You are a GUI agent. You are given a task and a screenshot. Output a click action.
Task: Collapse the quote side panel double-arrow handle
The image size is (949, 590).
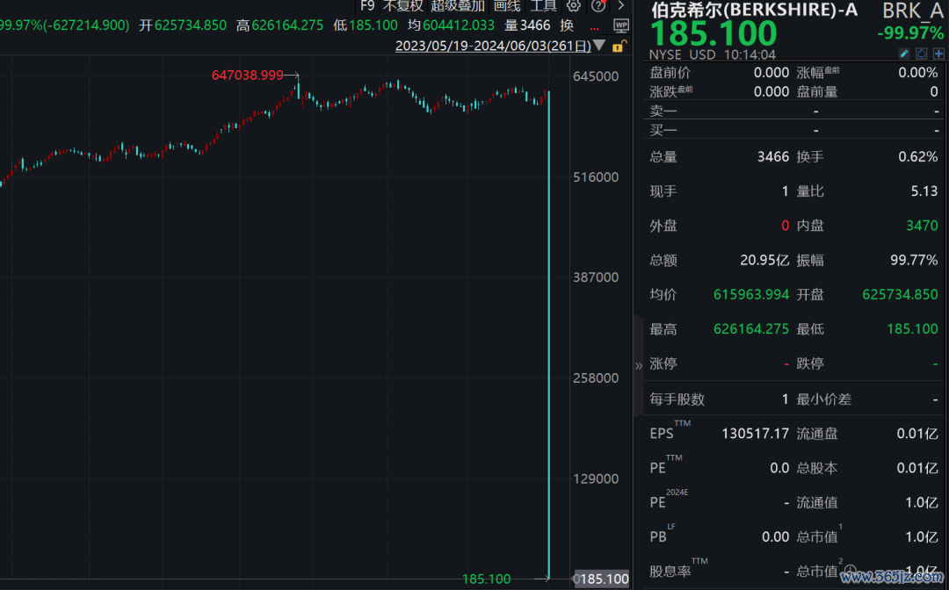(639, 366)
